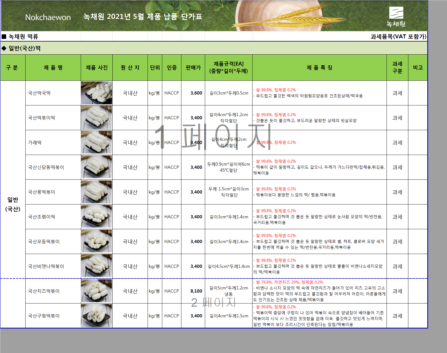Click the 일반(국산)떡 section title row

(214, 48)
